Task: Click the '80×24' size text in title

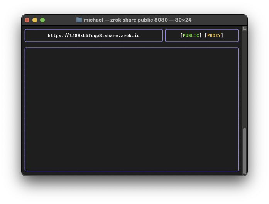Action: 183,20
